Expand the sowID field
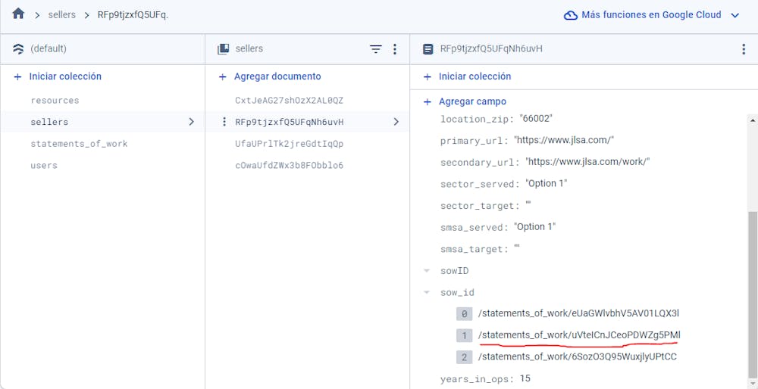 click(427, 270)
